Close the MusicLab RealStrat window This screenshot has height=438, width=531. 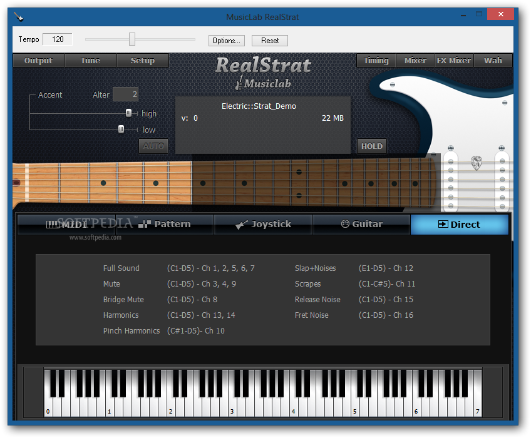(x=501, y=14)
